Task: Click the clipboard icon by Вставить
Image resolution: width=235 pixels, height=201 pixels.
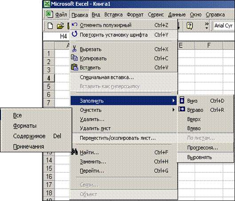Action: click(x=74, y=67)
